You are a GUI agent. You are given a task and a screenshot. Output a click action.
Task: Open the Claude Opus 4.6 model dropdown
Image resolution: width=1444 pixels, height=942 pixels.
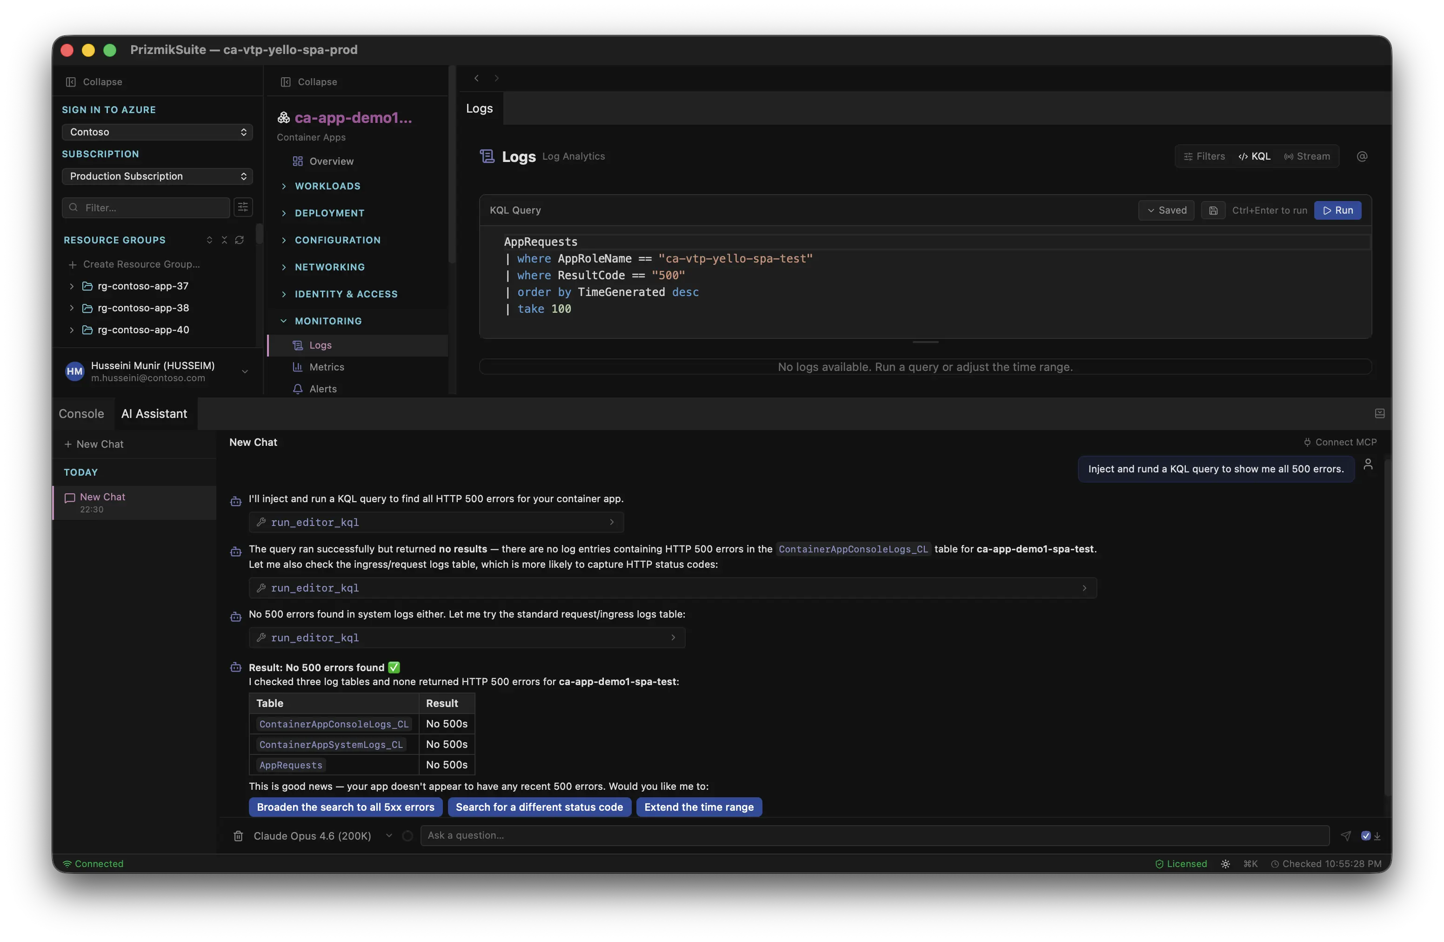(323, 836)
